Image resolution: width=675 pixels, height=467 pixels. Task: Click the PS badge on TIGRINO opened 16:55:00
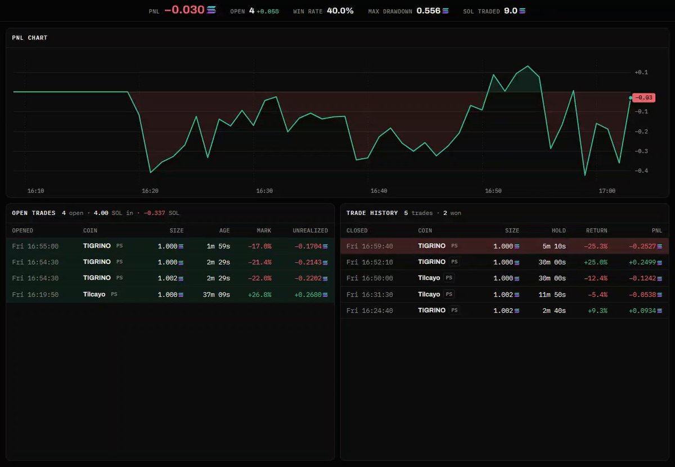coord(119,246)
